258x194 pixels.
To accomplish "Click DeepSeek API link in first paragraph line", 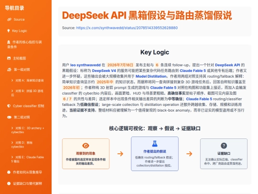I will (227, 65).
